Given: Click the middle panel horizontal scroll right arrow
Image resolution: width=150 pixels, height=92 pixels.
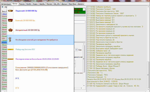Looking at the screenshot, I should click(x=81, y=88).
